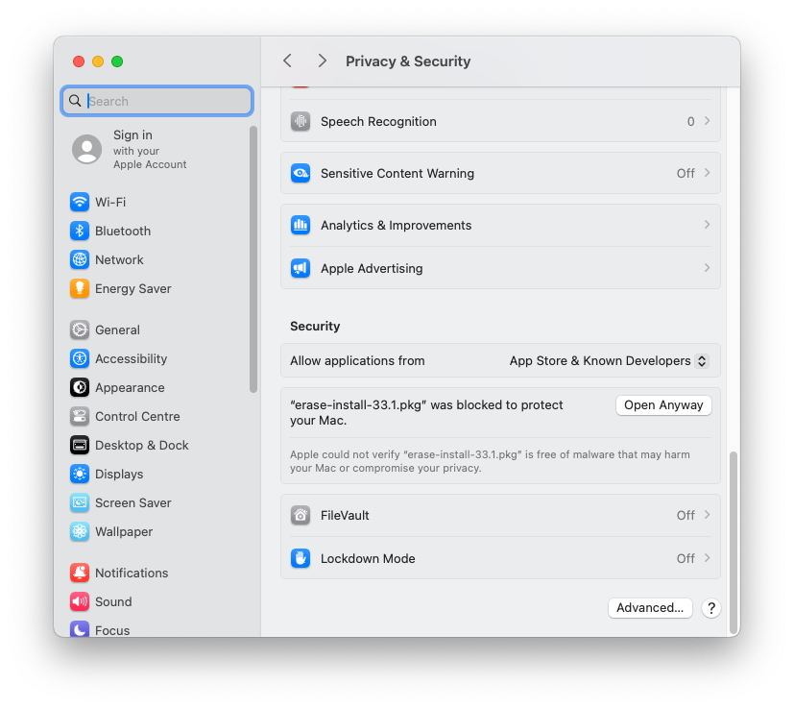The height and width of the screenshot is (708, 794).
Task: Click the General gear icon
Action: tap(80, 330)
